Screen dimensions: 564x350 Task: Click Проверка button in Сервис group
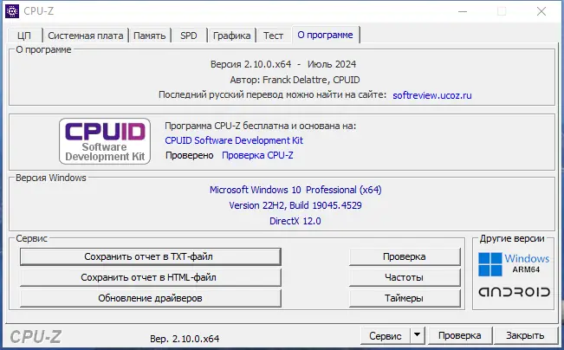[405, 256]
